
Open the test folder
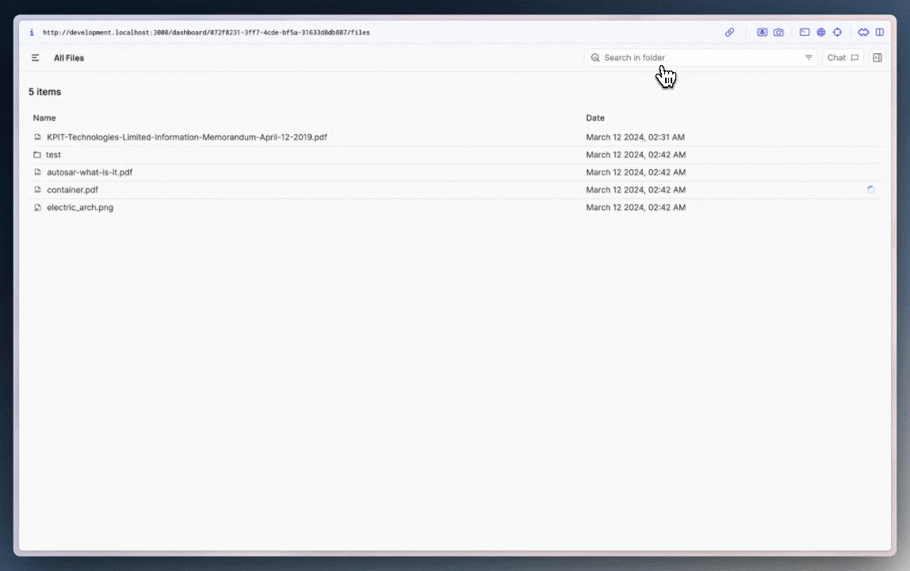53,155
